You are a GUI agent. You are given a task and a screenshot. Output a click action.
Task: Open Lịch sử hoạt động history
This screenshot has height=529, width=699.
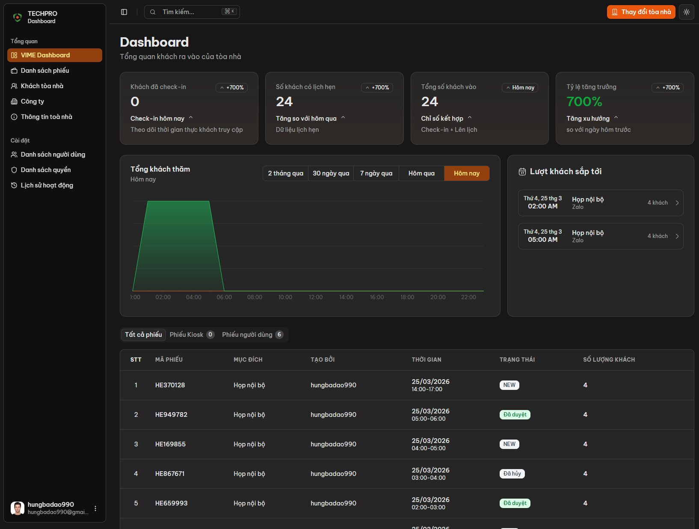coord(47,185)
